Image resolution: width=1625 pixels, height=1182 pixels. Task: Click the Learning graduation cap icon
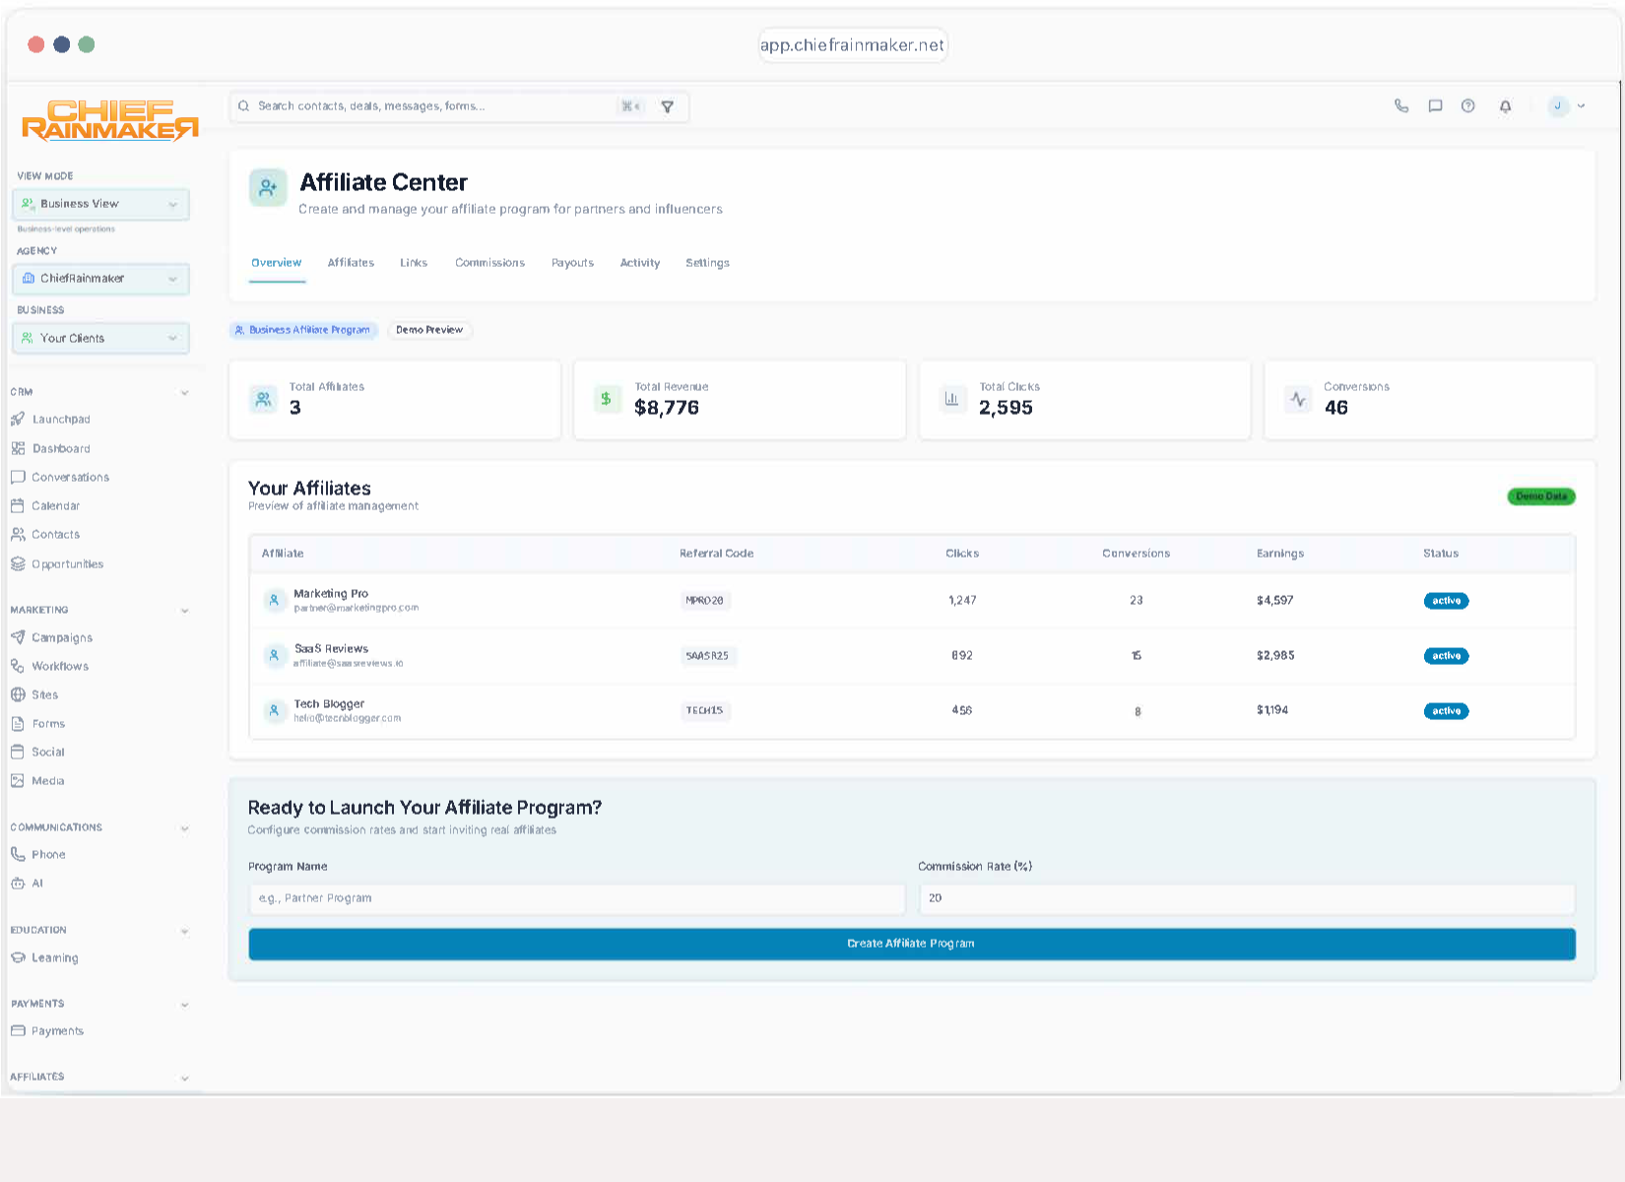[18, 957]
